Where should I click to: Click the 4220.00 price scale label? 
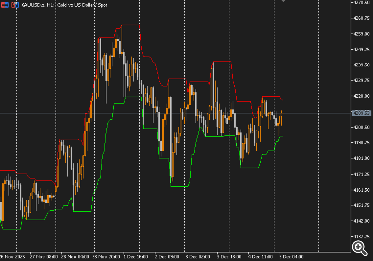pos(361,96)
